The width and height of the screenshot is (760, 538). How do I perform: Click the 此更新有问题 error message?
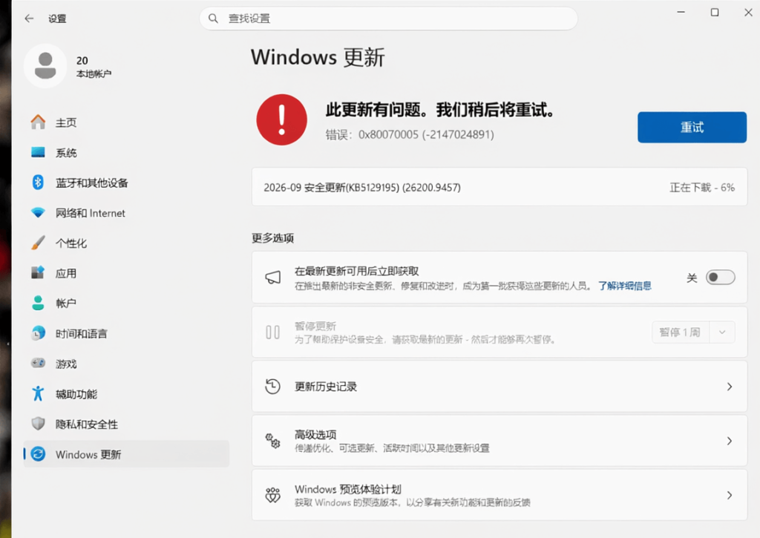pos(439,110)
